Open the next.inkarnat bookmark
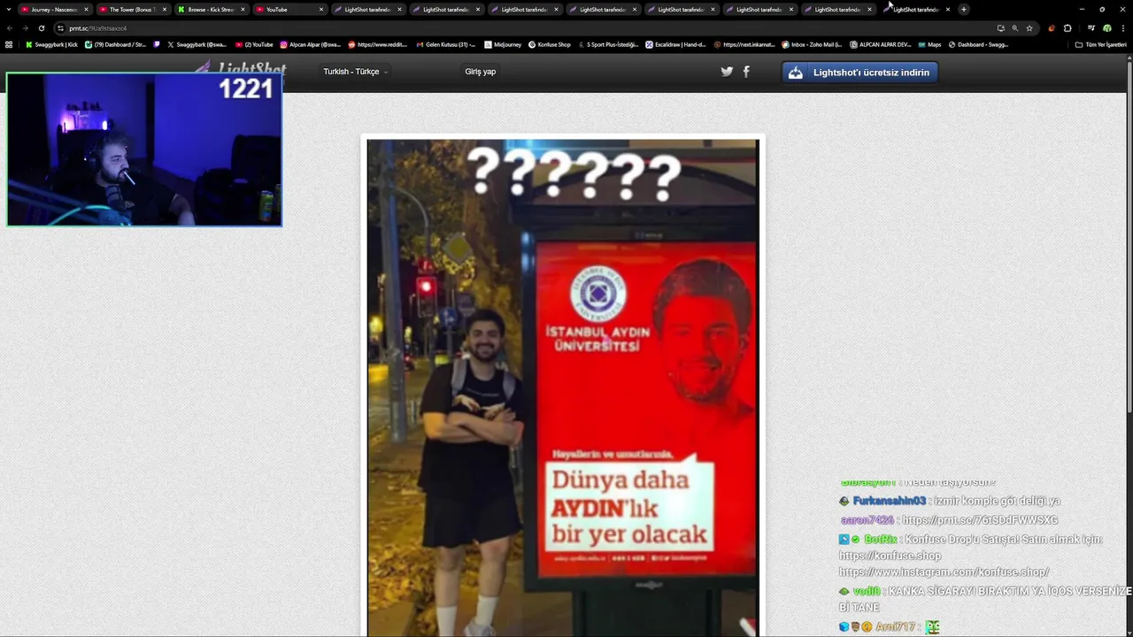 pos(744,44)
